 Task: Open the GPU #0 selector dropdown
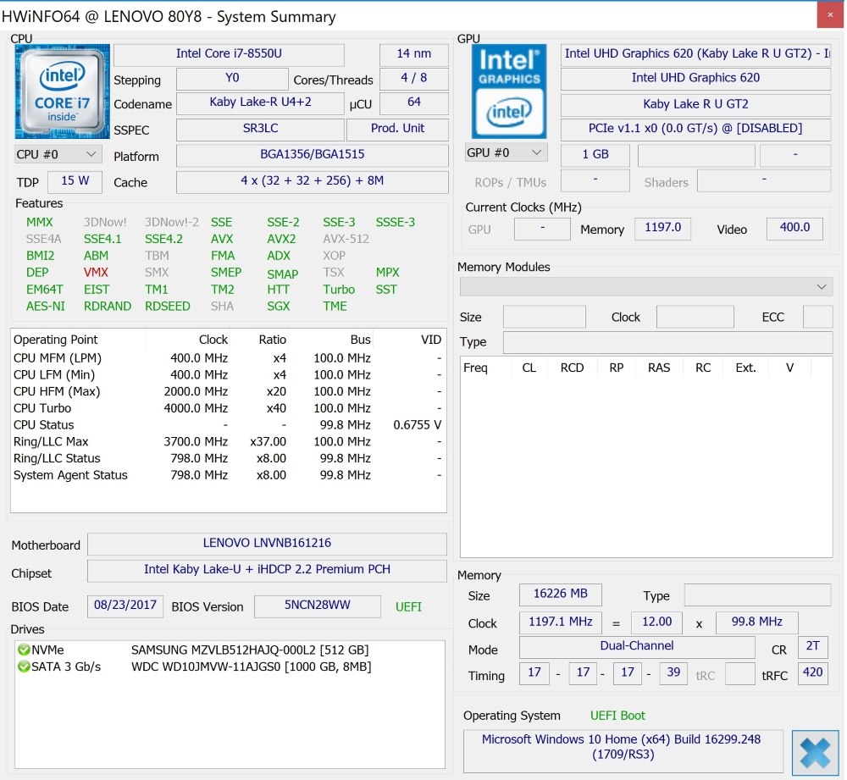coord(507,153)
